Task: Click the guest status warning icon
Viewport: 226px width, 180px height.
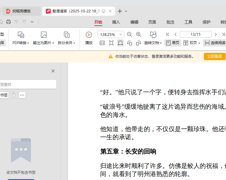Action: coord(110,56)
